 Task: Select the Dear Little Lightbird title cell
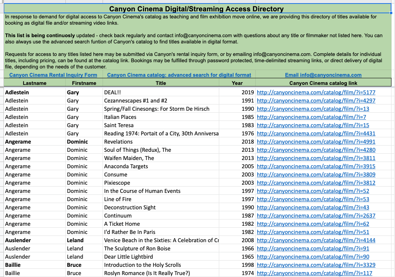(161, 257)
